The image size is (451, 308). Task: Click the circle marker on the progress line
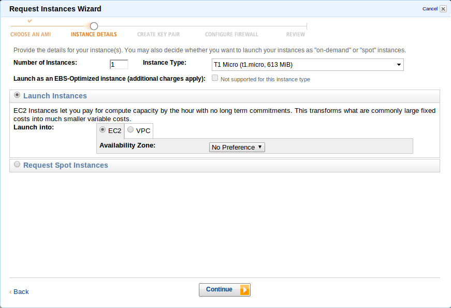(x=94, y=26)
